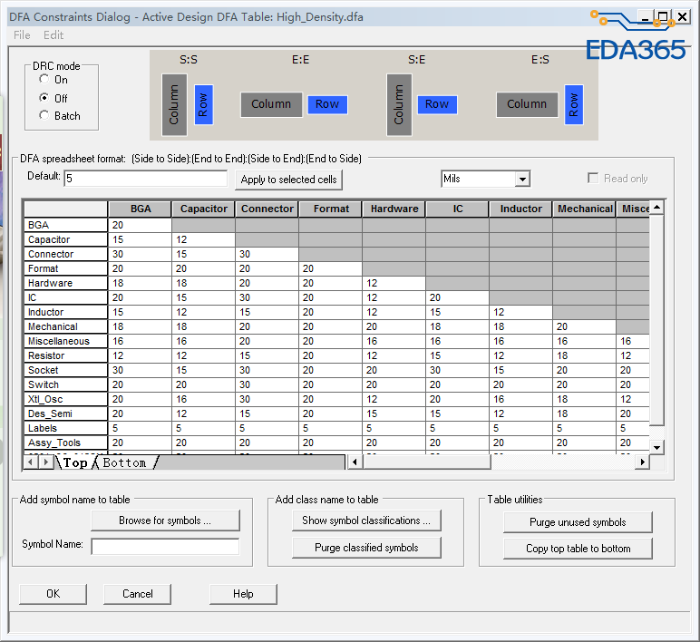700x642 pixels.
Task: Click the table vertical scroll down arrow
Action: click(x=656, y=447)
